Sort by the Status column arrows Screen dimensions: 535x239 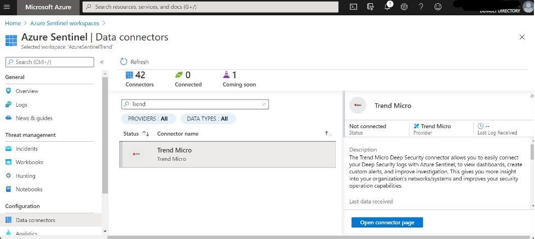click(x=146, y=133)
